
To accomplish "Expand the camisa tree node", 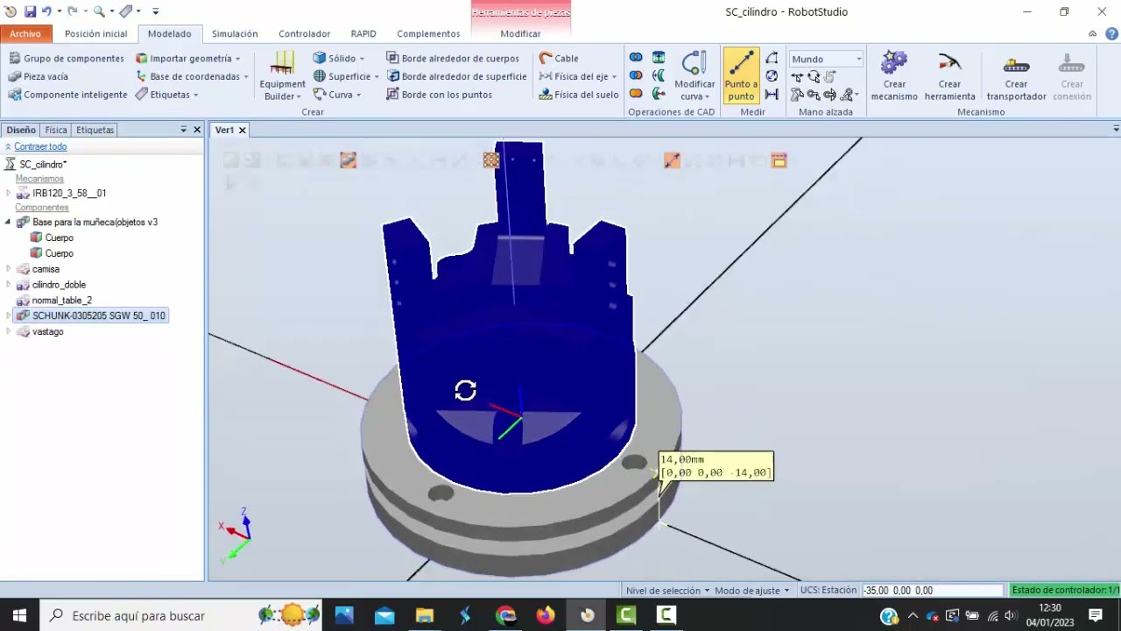I will [9, 269].
